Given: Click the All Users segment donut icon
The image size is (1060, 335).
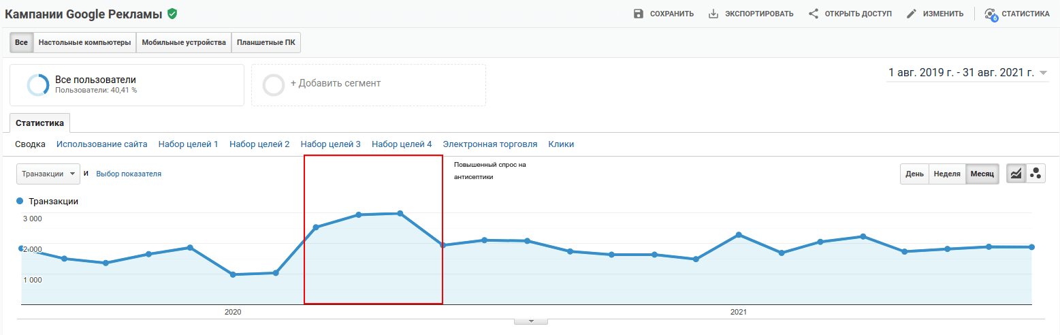Looking at the screenshot, I should (x=38, y=85).
